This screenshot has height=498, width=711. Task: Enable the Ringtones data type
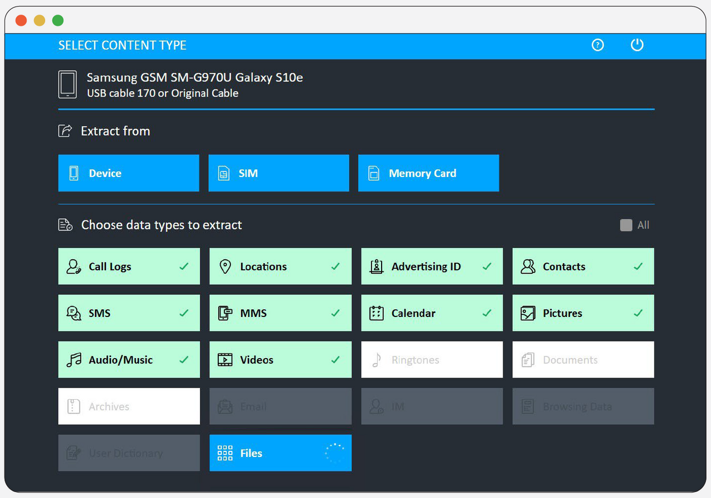click(432, 360)
